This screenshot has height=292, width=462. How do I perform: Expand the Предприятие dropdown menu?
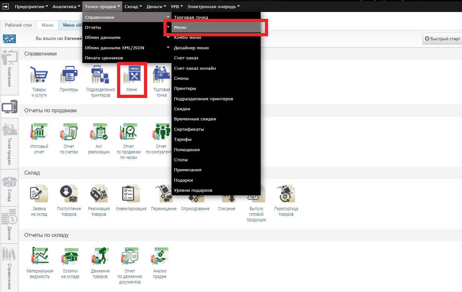[31, 6]
